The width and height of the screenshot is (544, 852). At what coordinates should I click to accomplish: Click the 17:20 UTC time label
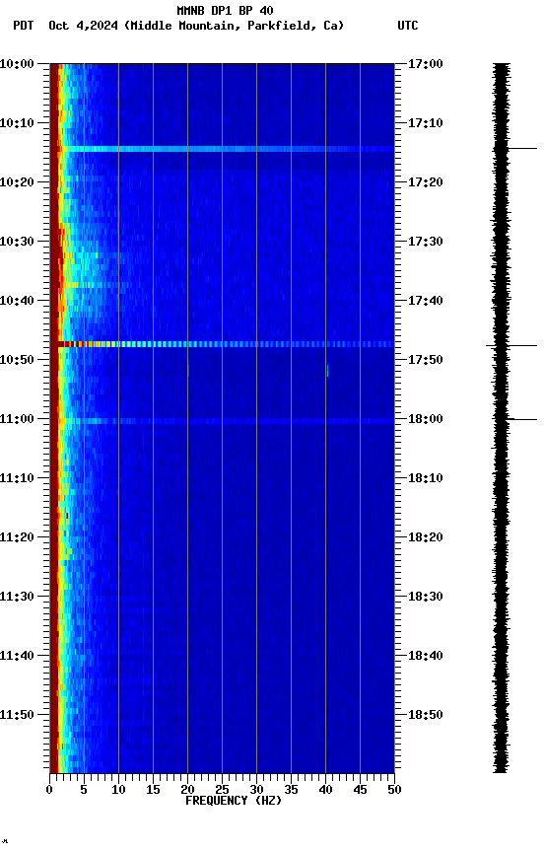click(x=425, y=182)
